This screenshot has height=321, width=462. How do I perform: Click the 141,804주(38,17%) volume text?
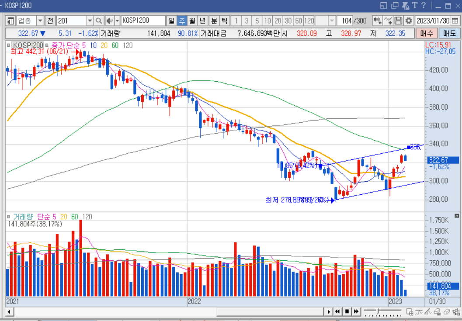[x=35, y=224]
